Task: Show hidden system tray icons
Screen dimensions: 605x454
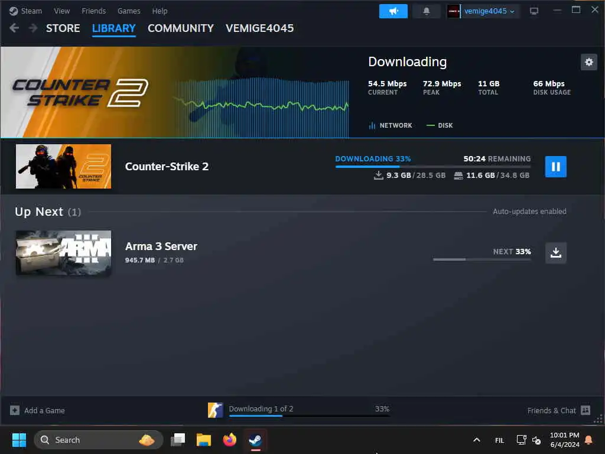Action: tap(477, 440)
